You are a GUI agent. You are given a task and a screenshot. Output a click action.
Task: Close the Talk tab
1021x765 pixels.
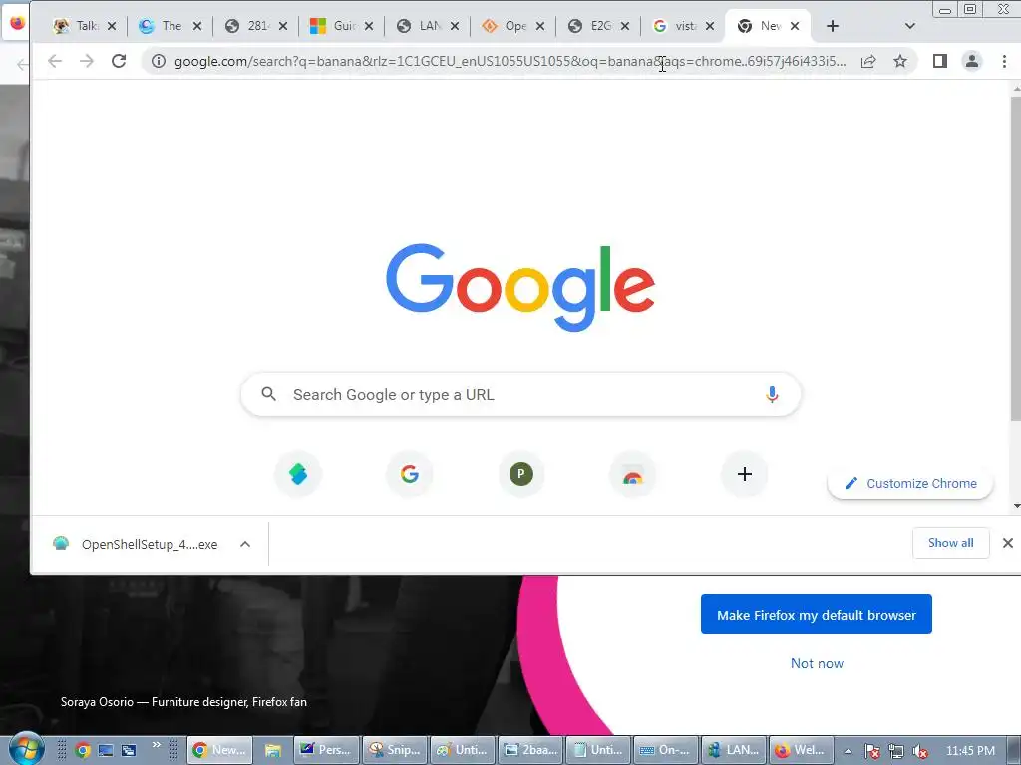pyautogui.click(x=112, y=26)
